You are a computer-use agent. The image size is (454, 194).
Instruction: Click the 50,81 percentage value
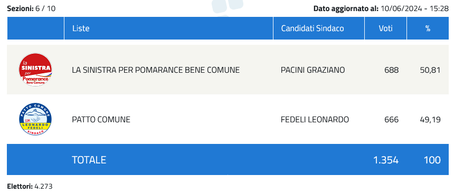[x=430, y=70]
